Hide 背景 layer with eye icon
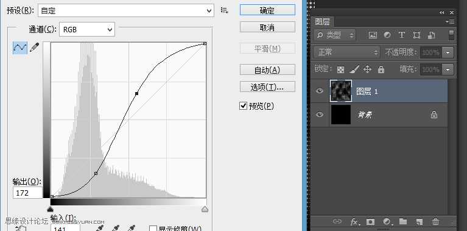Screen dimensions: 467x231 coord(319,115)
